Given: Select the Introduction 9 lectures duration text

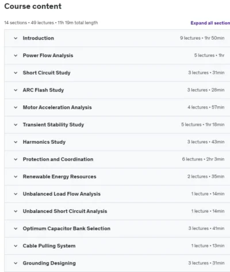Looking at the screenshot, I should [202, 38].
